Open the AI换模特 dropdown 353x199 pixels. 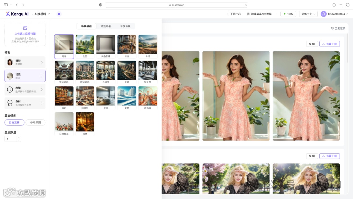(x=42, y=14)
